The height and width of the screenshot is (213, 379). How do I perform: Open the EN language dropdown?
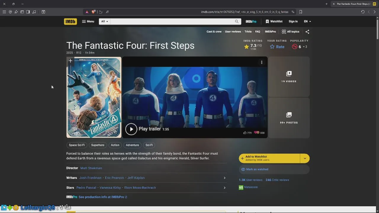(x=307, y=21)
